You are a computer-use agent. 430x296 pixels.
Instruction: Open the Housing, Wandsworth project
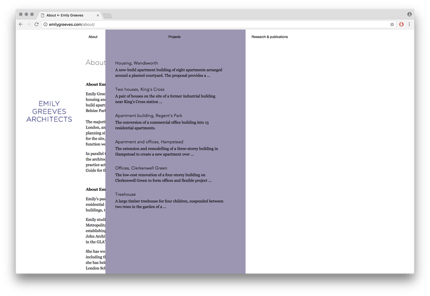137,63
